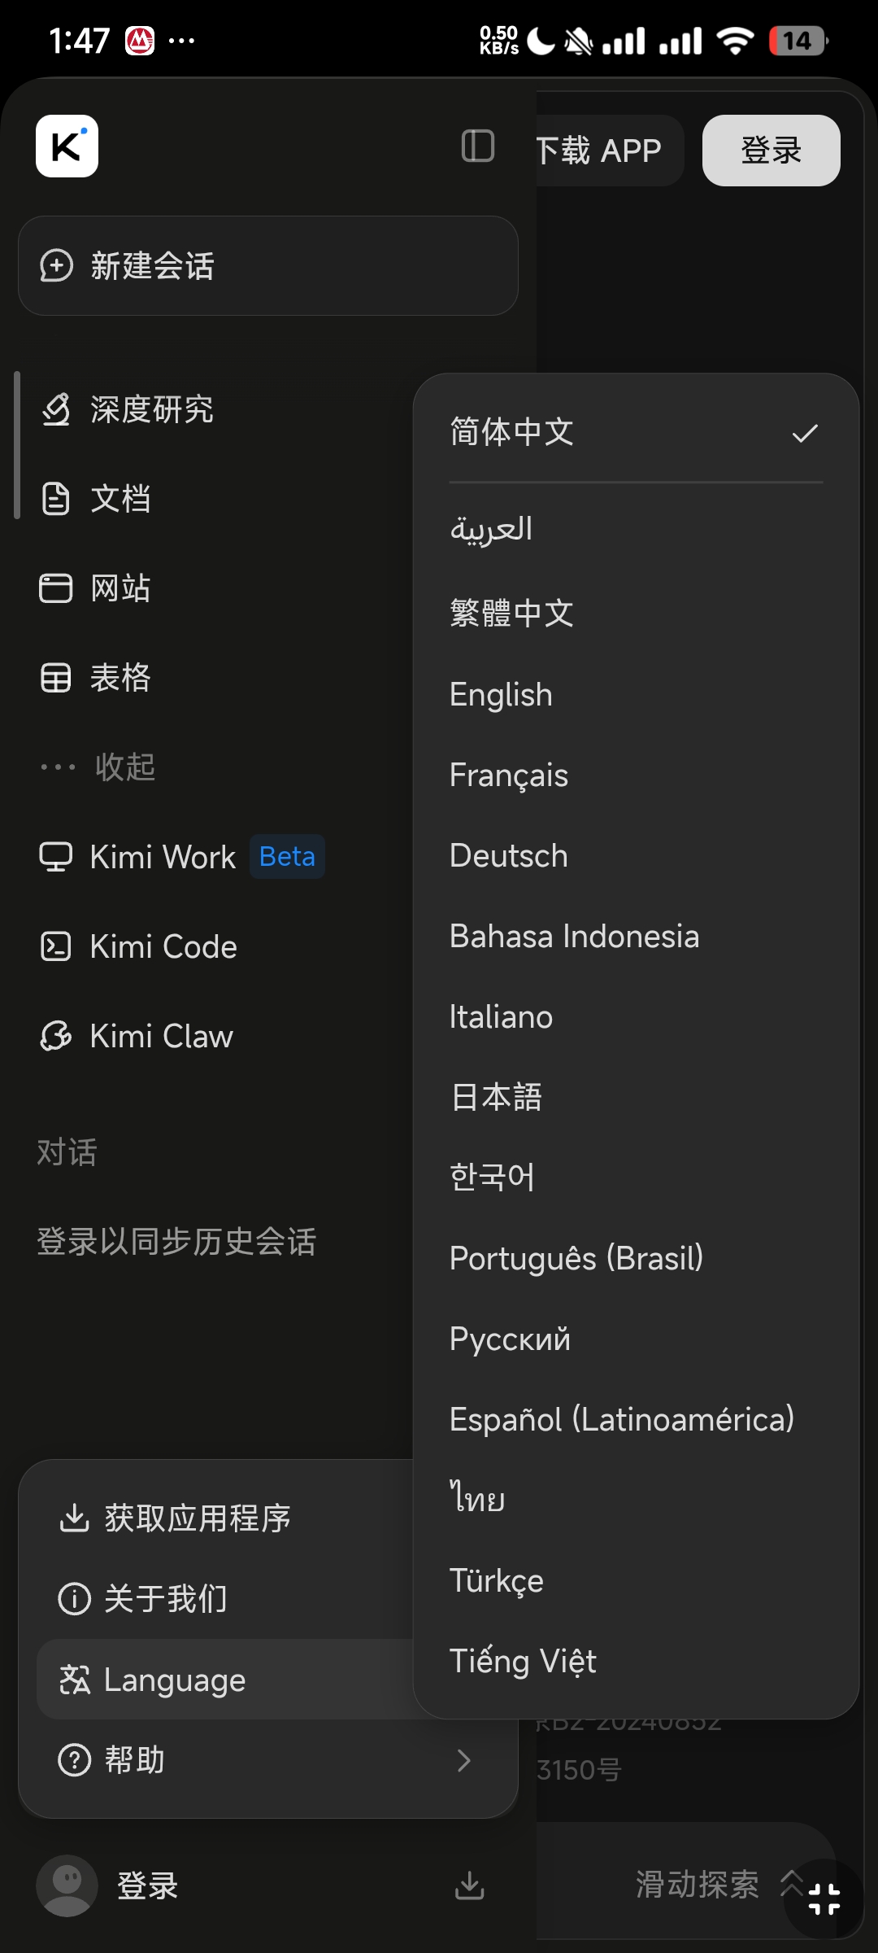Open Kimi Claw label
This screenshot has width=878, height=1953.
(x=162, y=1036)
